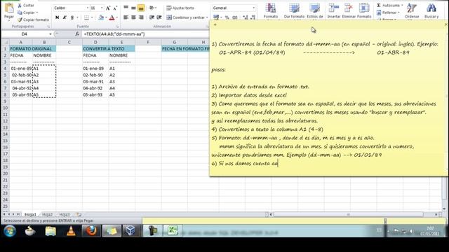Align cell content to top
Viewport: 449px width, 252px height.
126,8
